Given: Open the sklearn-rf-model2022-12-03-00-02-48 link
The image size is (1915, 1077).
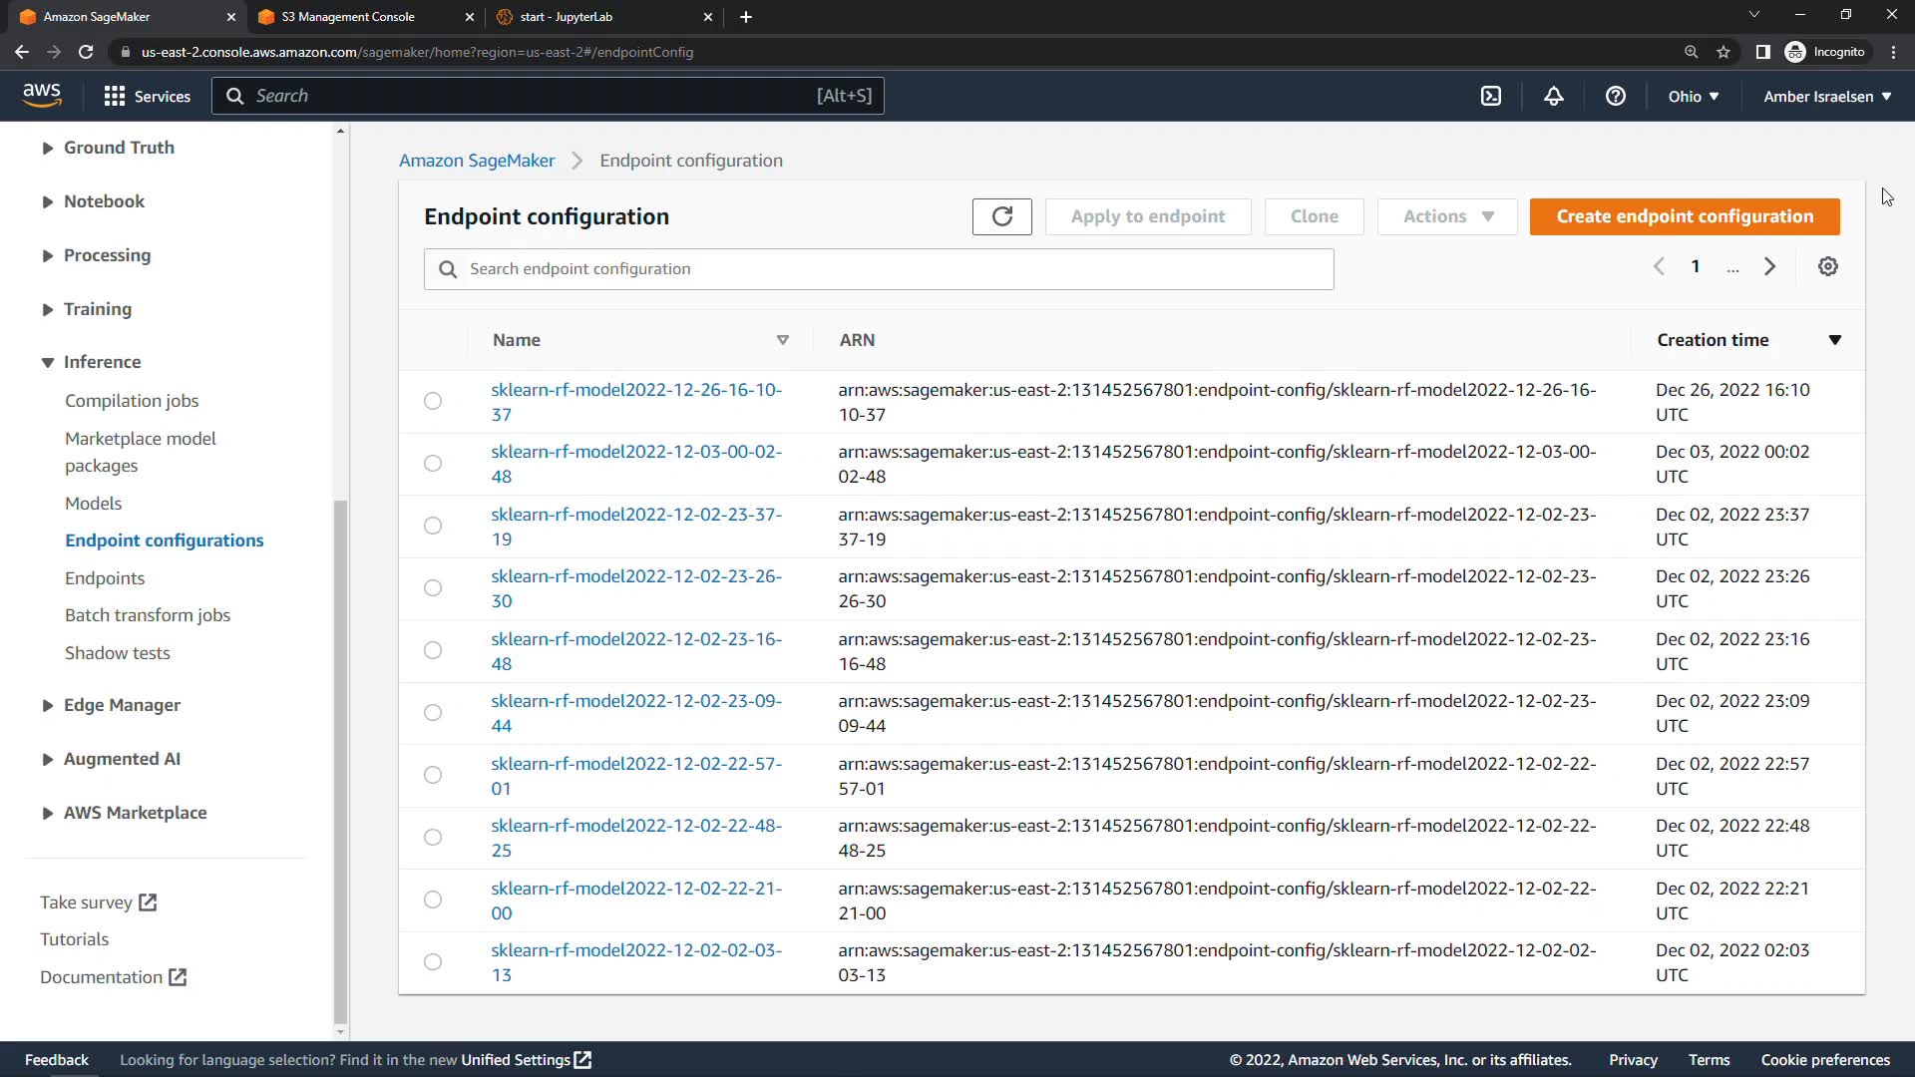Looking at the screenshot, I should [x=635, y=464].
